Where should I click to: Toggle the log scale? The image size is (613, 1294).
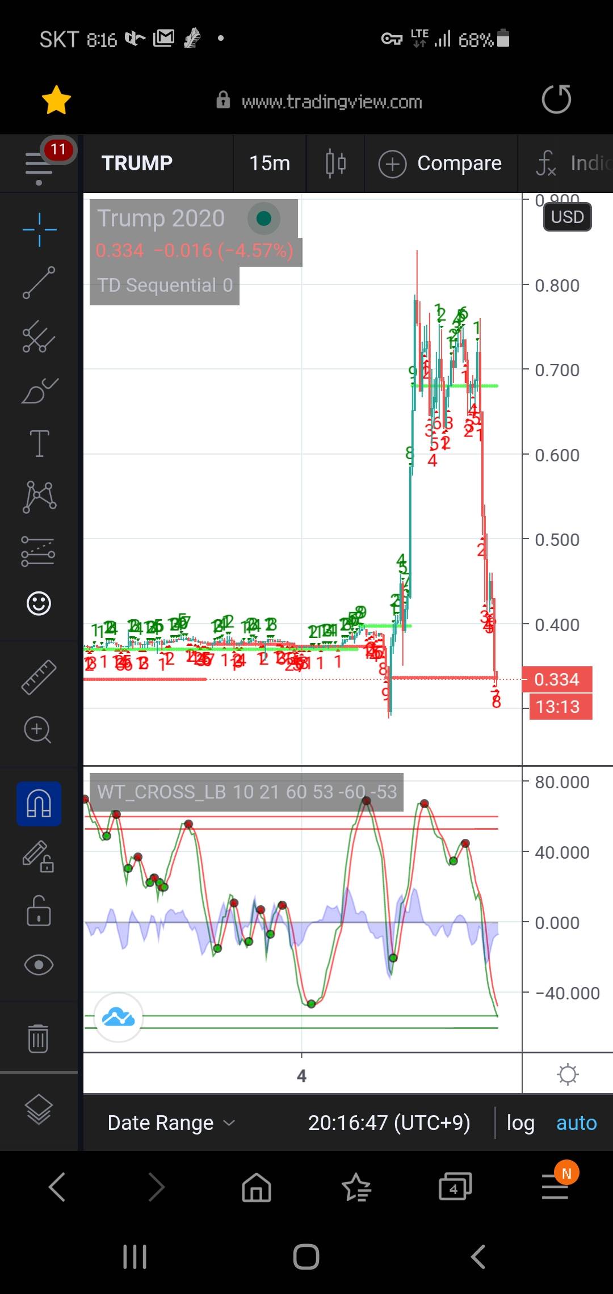pyautogui.click(x=520, y=1123)
